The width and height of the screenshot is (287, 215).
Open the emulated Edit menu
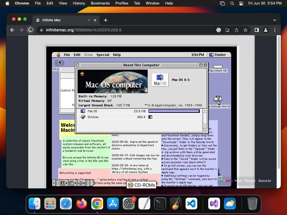[x=77, y=55]
